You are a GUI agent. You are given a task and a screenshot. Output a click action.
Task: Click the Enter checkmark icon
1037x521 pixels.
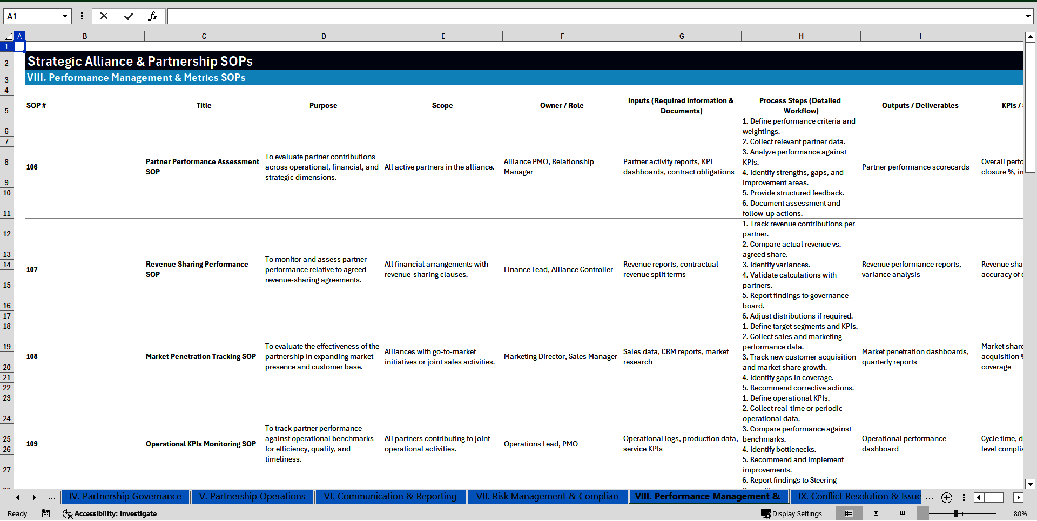click(128, 16)
